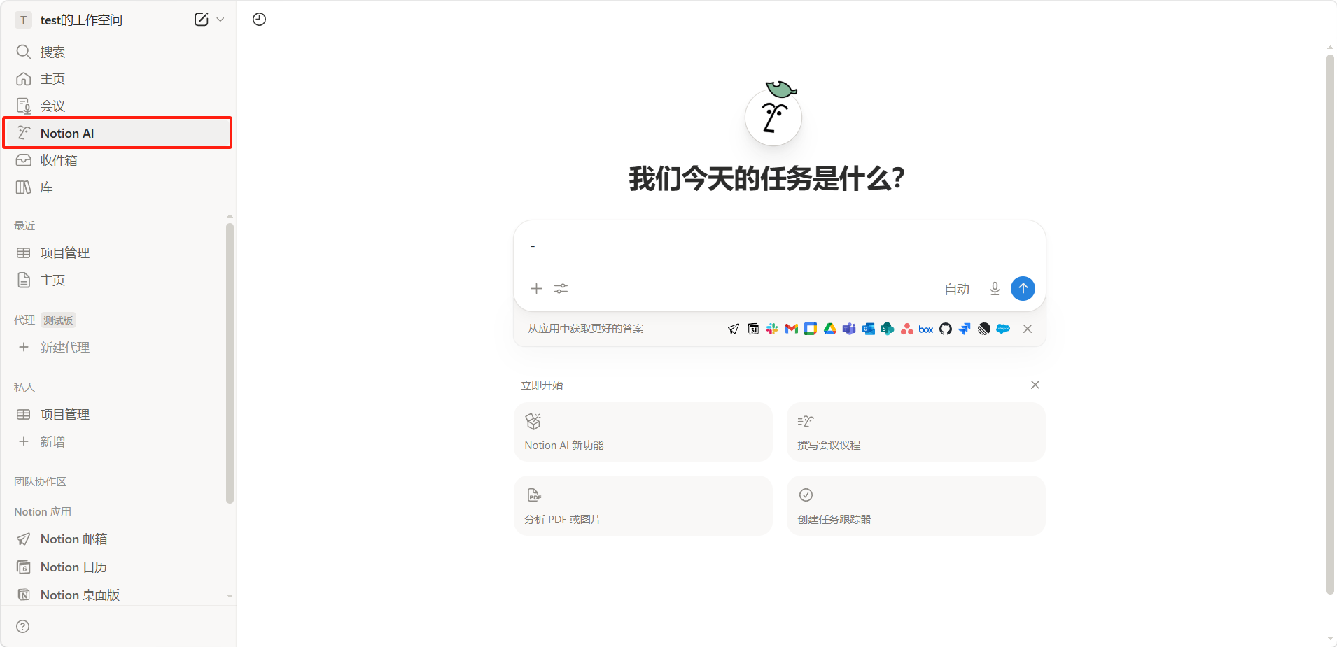Click the AI prompt text input
1337x647 pixels.
click(779, 248)
